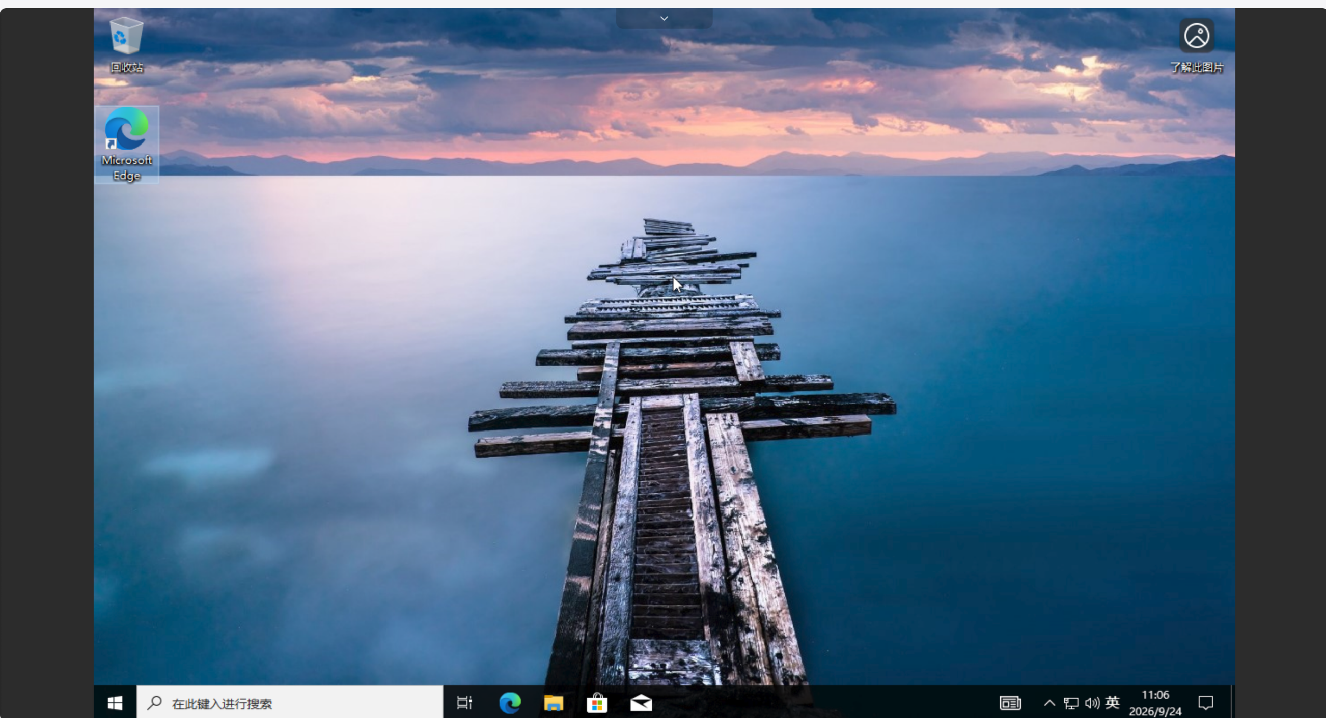Image resolution: width=1326 pixels, height=718 pixels.
Task: Click the Show desktop strip at taskbar end
Action: pyautogui.click(x=1232, y=703)
